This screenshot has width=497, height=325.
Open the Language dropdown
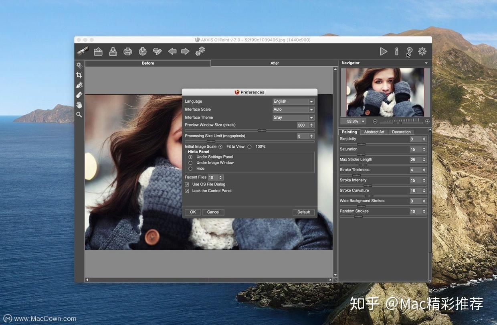(x=293, y=102)
